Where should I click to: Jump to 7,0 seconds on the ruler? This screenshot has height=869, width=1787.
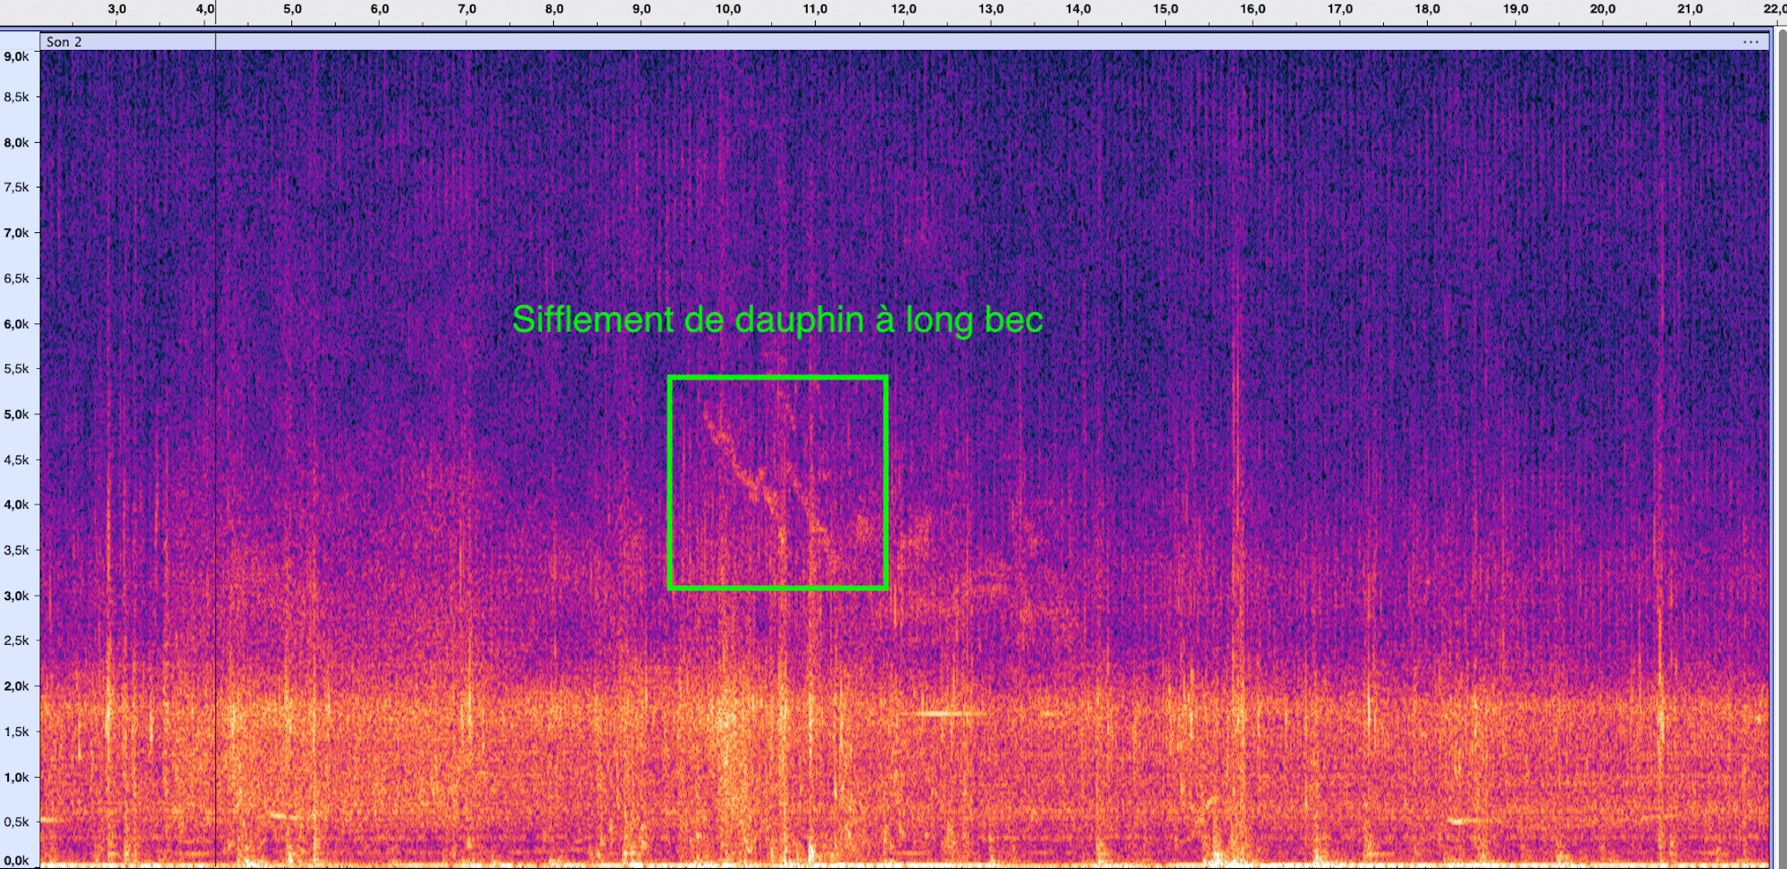click(x=466, y=10)
